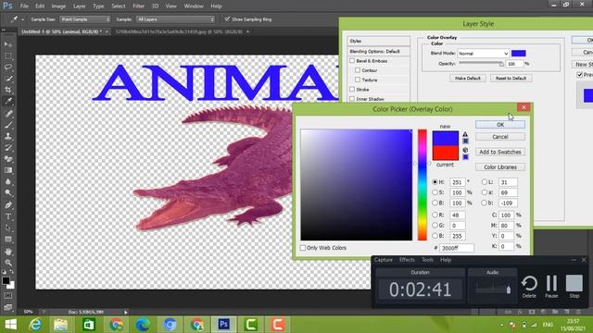This screenshot has width=593, height=333.
Task: Enable Inner Shadow style checkbox
Action: [x=352, y=99]
